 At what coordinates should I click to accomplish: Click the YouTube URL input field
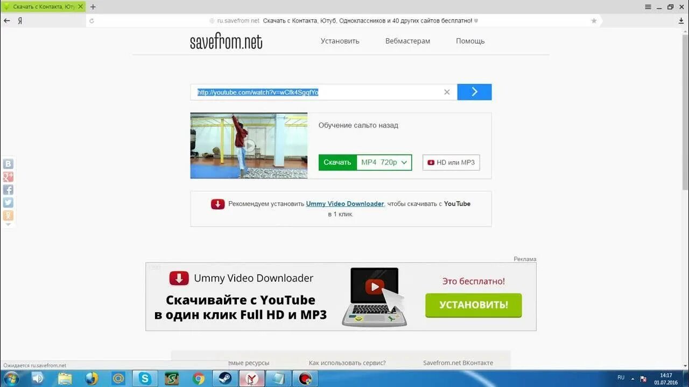[x=324, y=92]
